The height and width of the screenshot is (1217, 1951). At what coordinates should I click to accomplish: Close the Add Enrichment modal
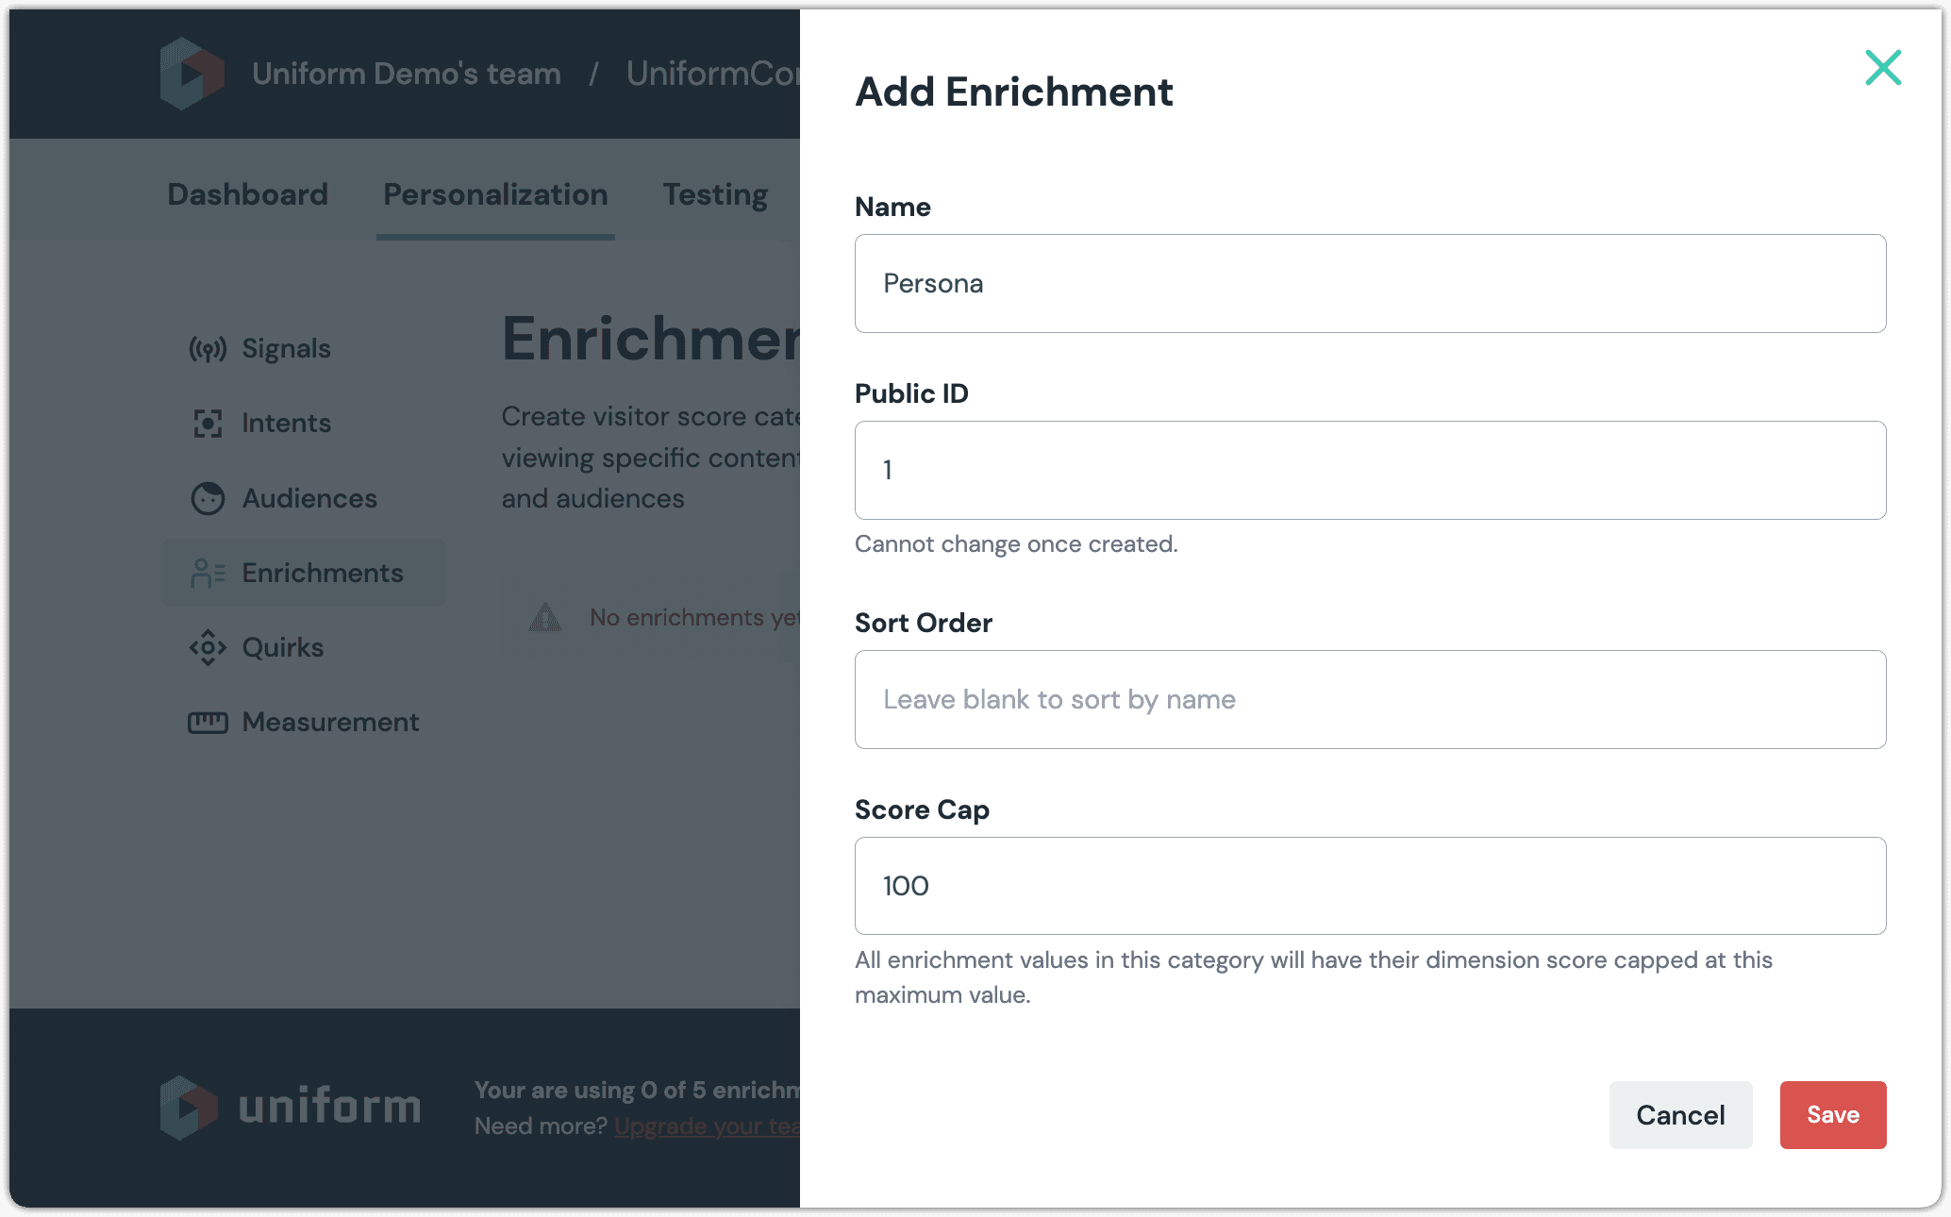(x=1882, y=67)
